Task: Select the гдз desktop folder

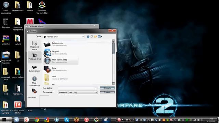Action: click(x=17, y=56)
